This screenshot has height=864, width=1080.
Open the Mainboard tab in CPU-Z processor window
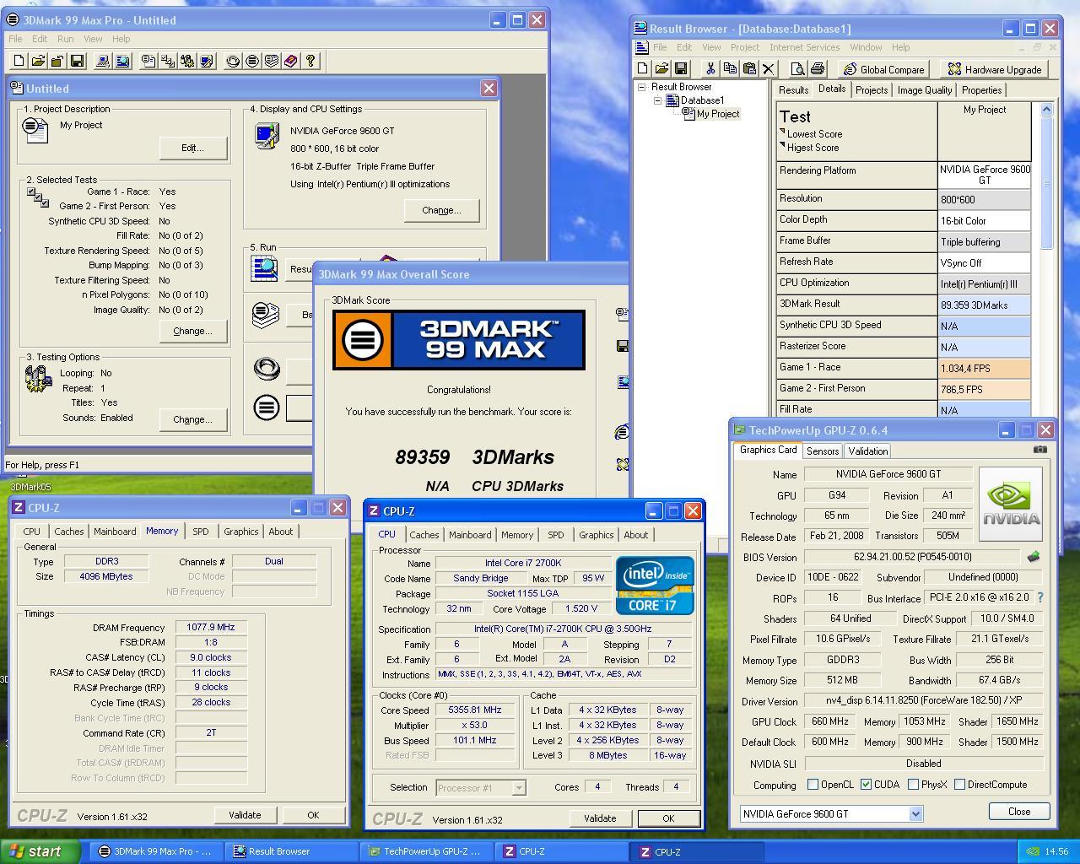(470, 535)
